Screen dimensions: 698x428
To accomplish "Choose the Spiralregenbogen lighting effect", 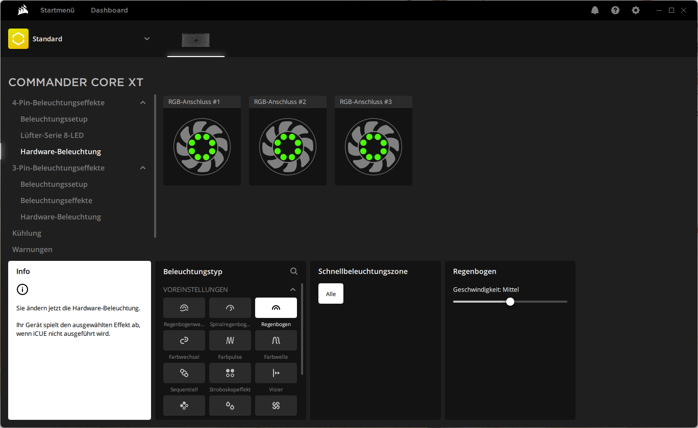I will click(x=230, y=308).
